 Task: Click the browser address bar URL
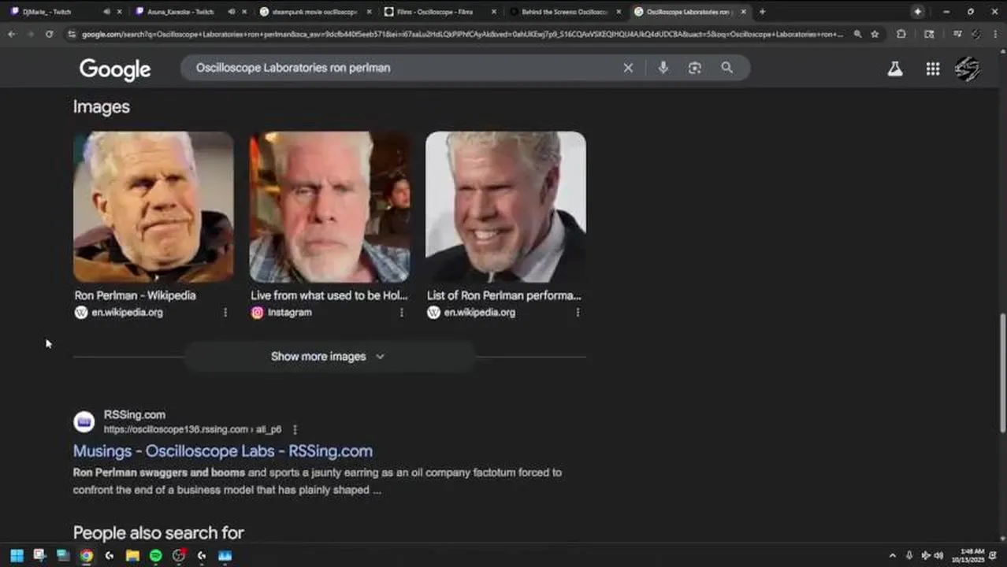click(462, 34)
